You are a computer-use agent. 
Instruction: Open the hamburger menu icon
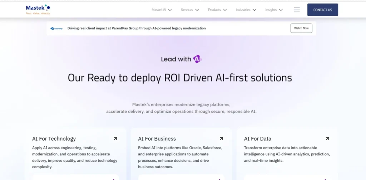[297, 10]
